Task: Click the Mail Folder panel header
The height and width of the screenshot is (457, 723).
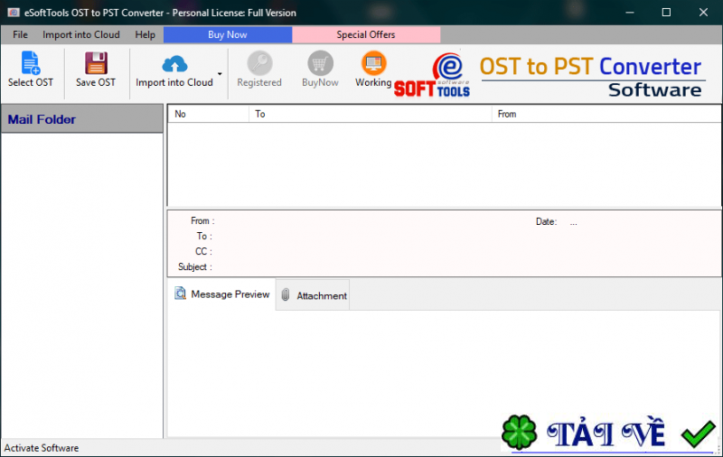Action: [x=82, y=119]
